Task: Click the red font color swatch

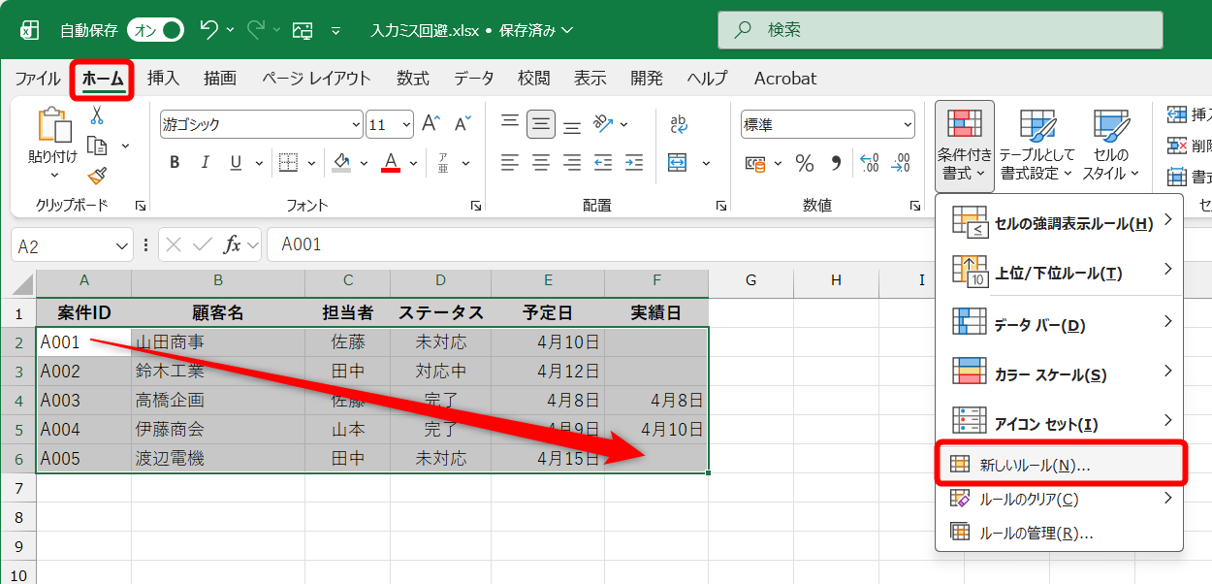Action: point(391,167)
